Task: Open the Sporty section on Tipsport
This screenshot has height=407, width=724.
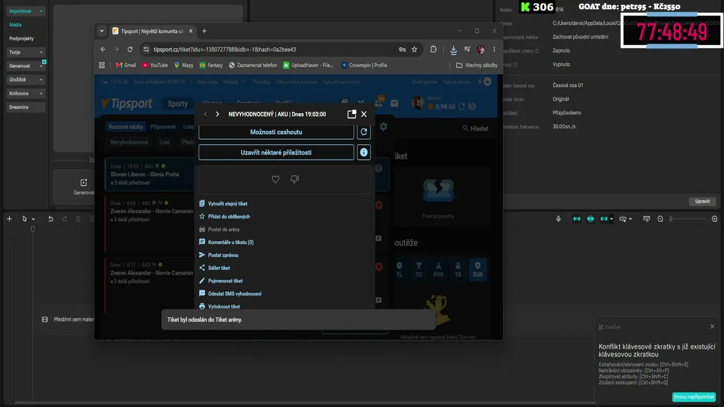Action: point(178,103)
